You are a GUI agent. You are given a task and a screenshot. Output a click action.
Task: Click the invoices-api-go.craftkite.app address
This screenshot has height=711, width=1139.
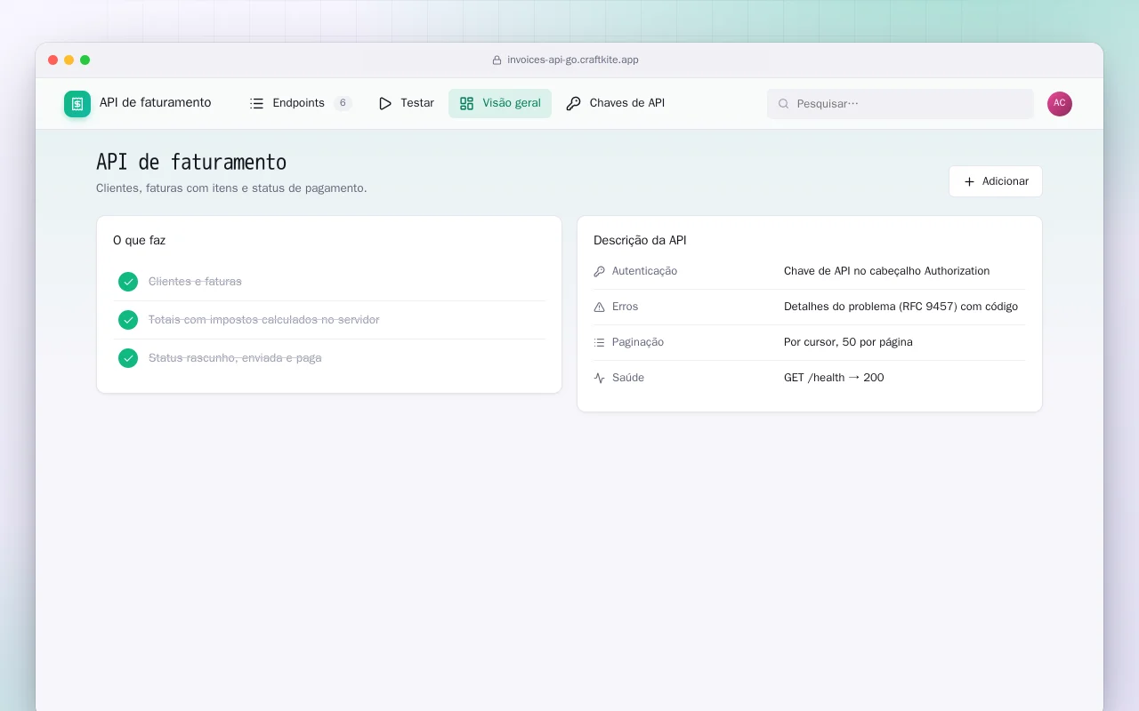[573, 60]
